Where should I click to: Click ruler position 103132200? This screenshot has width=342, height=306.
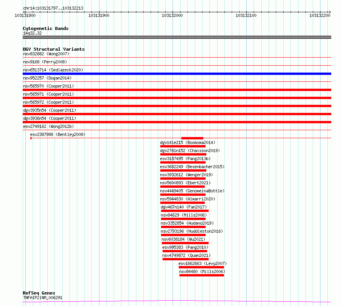[320, 15]
